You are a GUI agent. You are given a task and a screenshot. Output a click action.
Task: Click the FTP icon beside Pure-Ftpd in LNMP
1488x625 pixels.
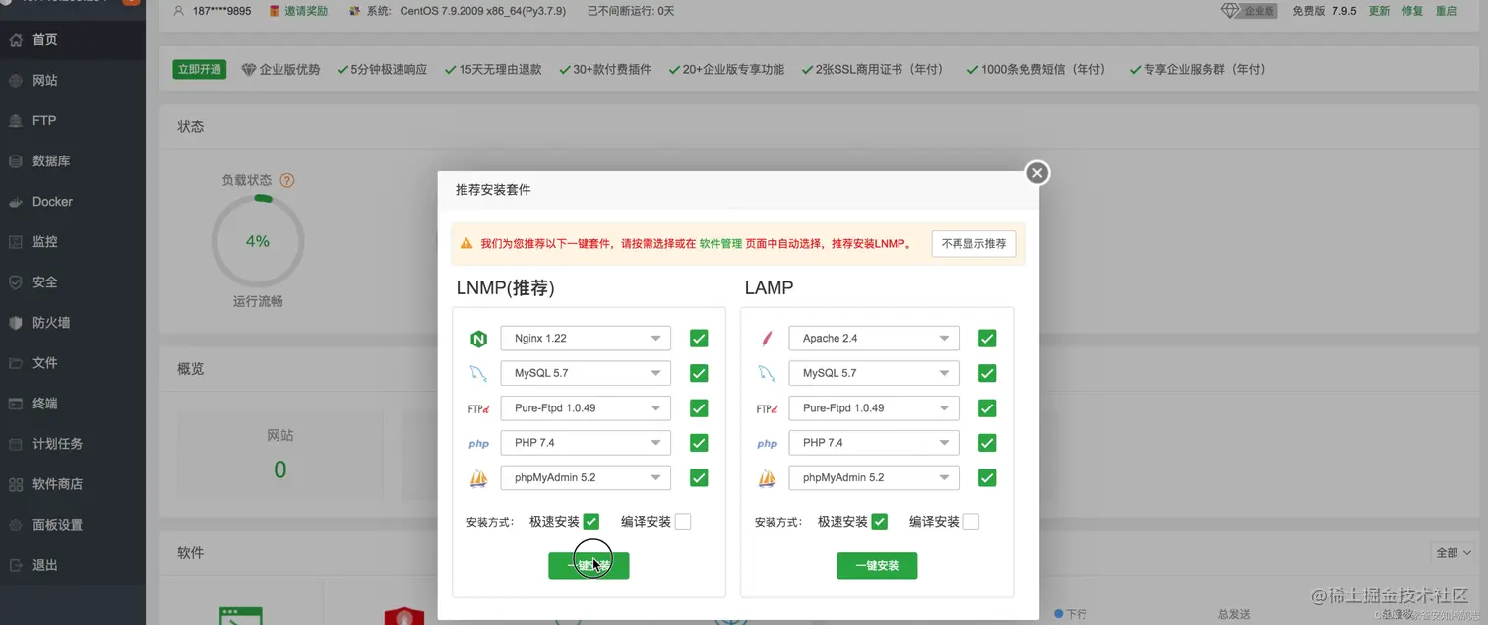pos(478,407)
